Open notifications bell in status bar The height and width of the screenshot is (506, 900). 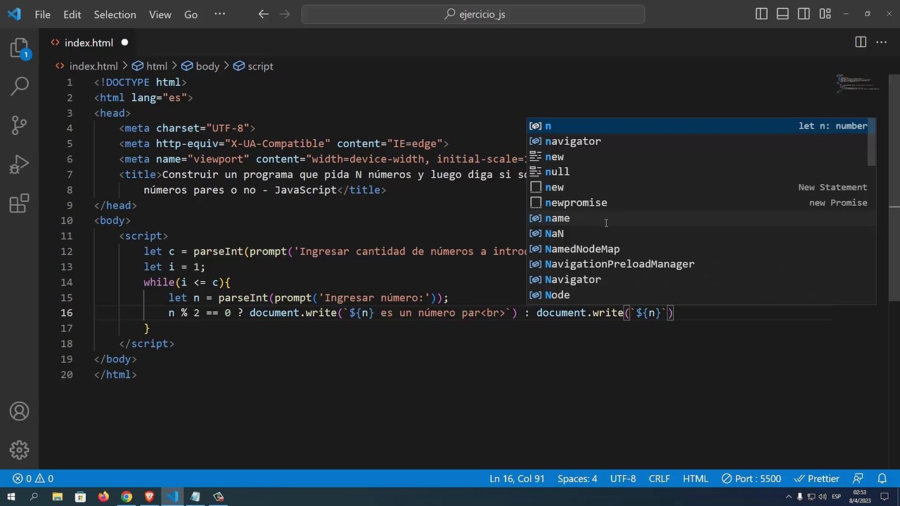point(882,479)
